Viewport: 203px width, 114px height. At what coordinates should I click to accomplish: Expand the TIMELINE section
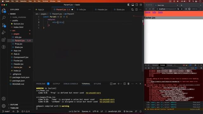[14, 108]
